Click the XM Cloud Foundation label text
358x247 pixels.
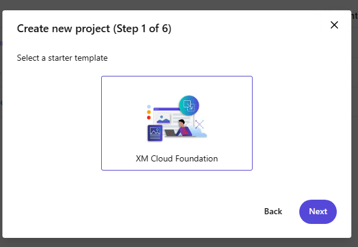pyautogui.click(x=177, y=158)
